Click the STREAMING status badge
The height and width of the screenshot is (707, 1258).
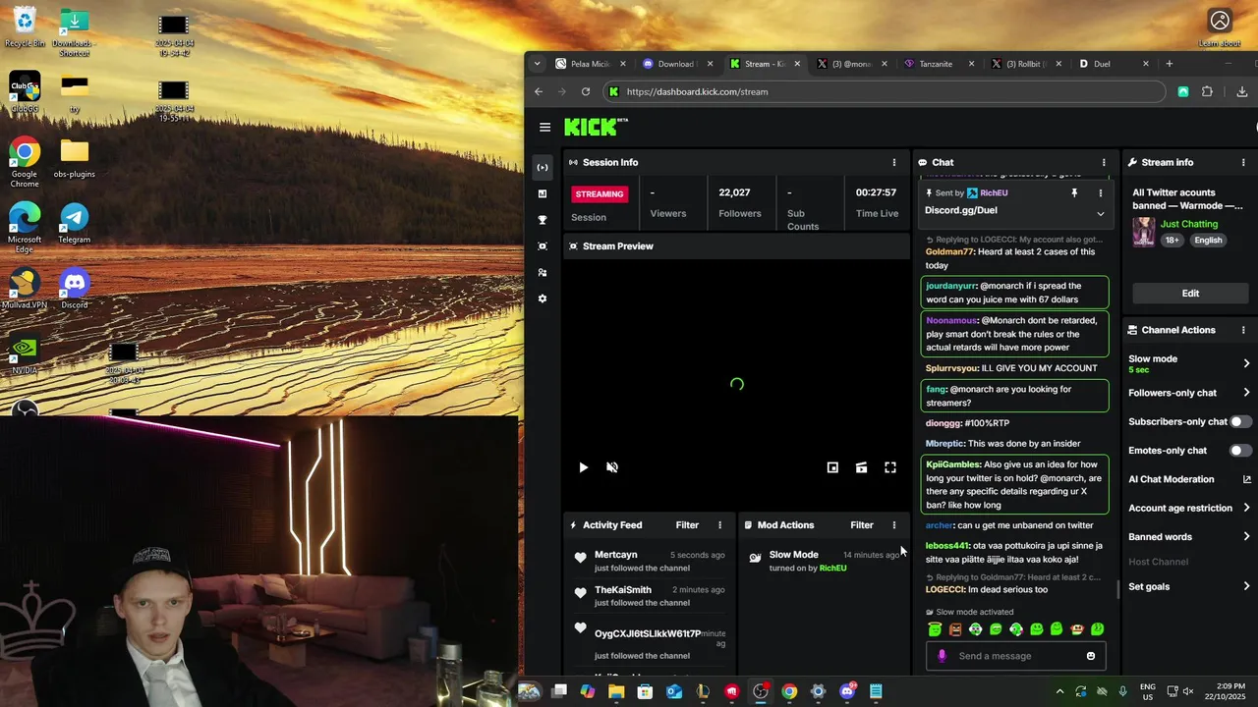600,194
